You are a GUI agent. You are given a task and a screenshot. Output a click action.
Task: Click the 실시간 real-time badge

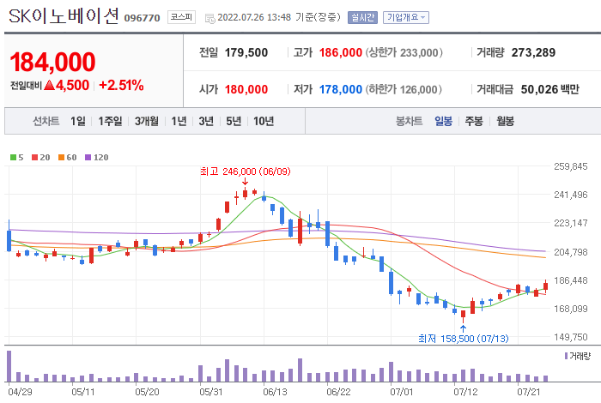click(362, 18)
